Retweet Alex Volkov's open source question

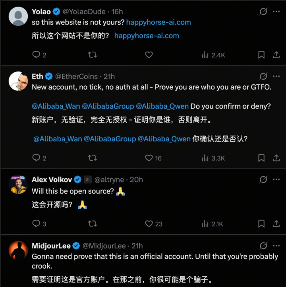[x=93, y=224]
